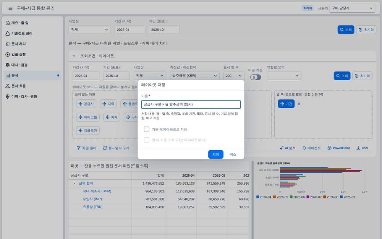Click the 처리자 status badge

point(308,8)
